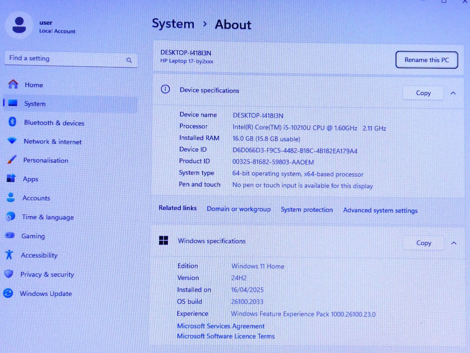Click System in the breadcrumb
This screenshot has width=470, height=353.
click(173, 24)
